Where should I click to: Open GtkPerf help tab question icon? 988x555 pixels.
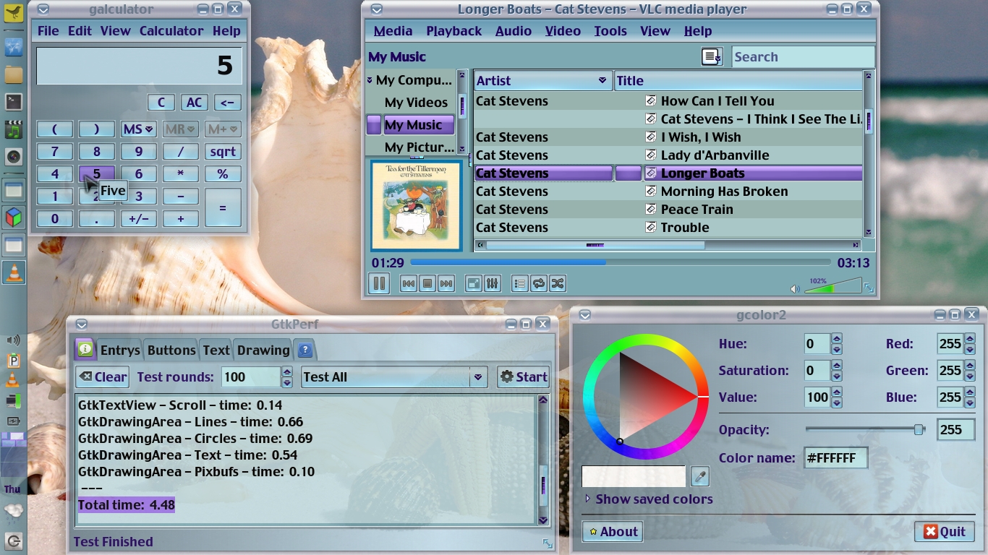tap(305, 350)
